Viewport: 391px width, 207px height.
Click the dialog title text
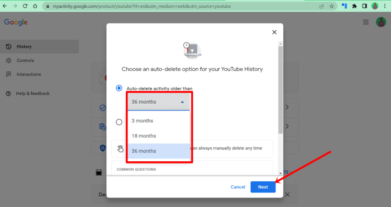click(192, 69)
